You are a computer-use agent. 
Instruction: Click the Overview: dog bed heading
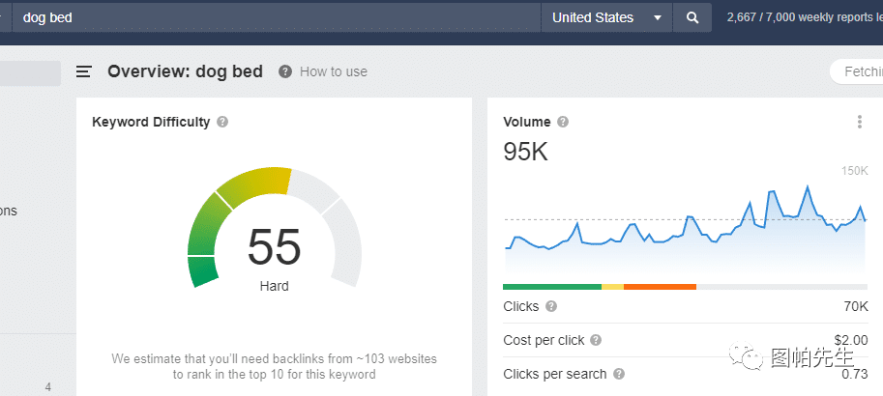[x=185, y=71]
